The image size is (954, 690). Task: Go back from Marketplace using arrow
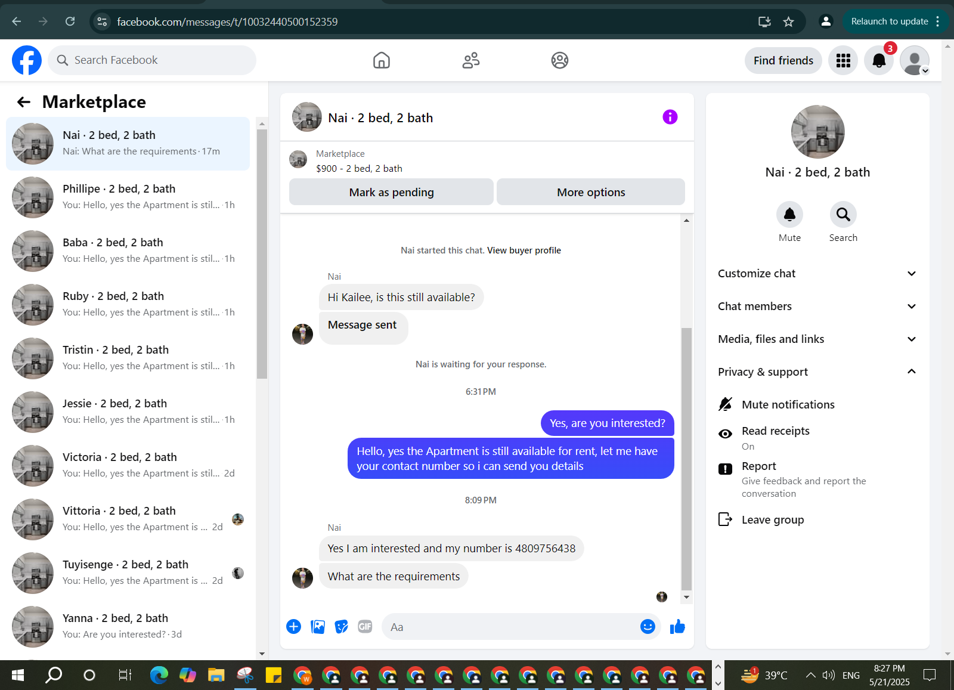pyautogui.click(x=24, y=102)
